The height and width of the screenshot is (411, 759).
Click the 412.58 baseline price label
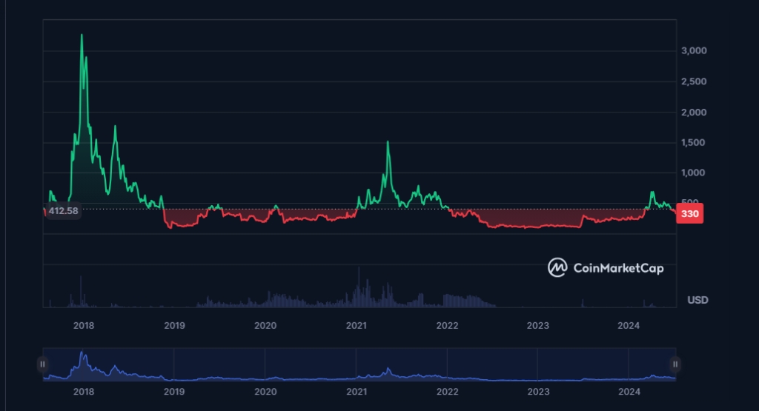point(62,211)
